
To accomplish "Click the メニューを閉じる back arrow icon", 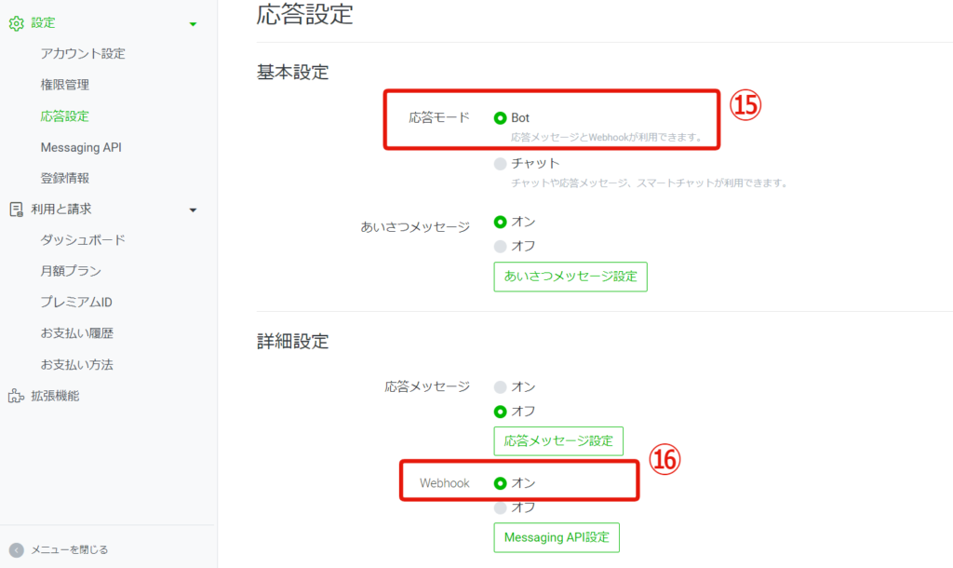I will pos(17,549).
